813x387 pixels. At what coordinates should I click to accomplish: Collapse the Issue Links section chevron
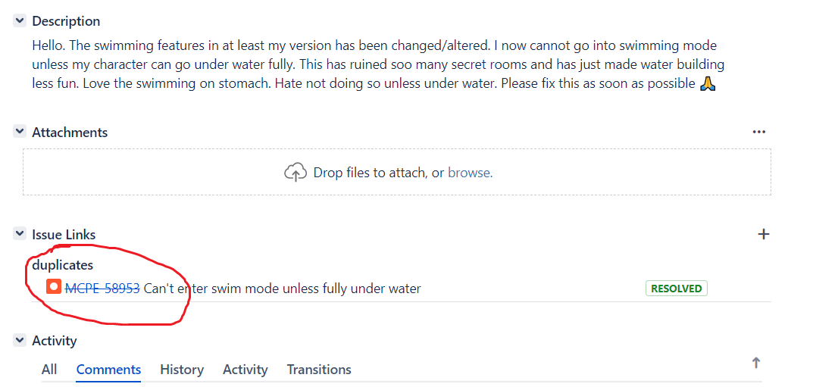20,235
